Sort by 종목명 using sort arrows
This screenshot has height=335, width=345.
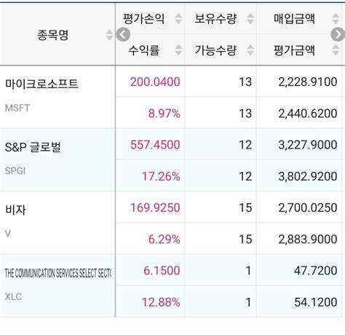pos(109,35)
